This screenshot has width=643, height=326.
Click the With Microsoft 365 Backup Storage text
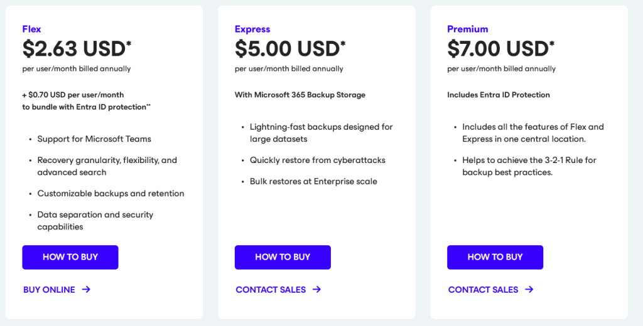click(x=300, y=95)
